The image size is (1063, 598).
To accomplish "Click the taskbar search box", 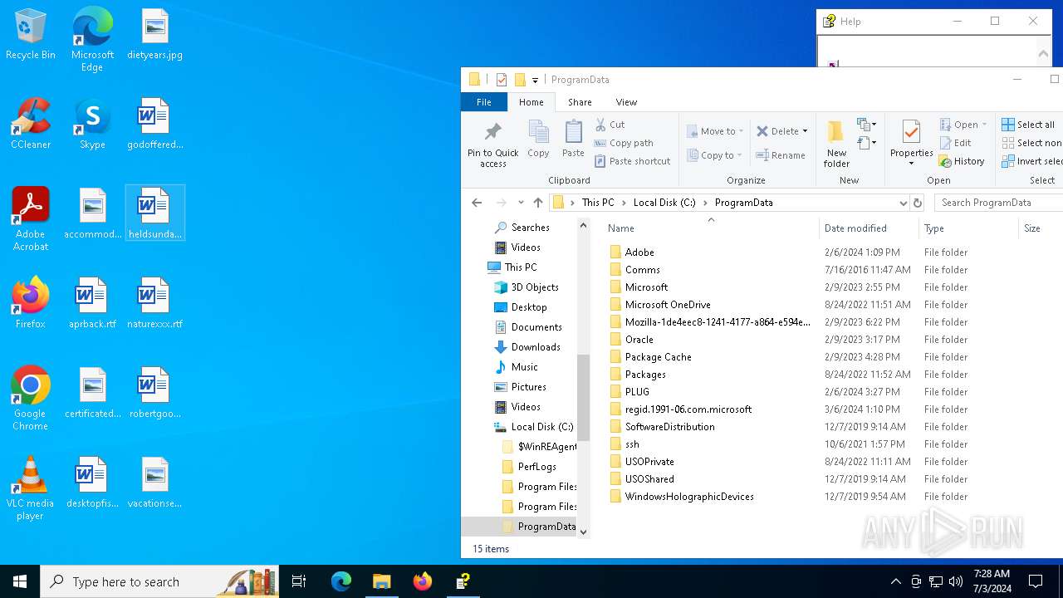I will coord(161,581).
